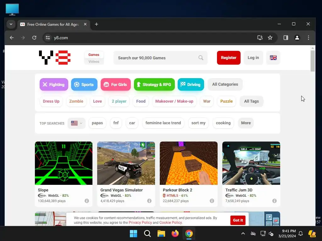
Task: Reload the y8.com page
Action: [34, 38]
